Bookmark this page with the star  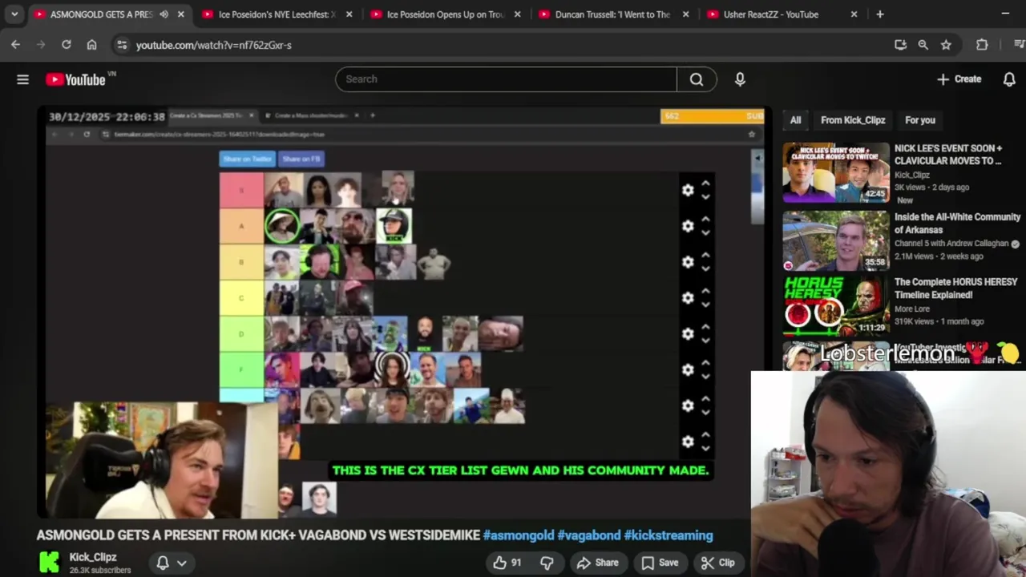(x=946, y=45)
